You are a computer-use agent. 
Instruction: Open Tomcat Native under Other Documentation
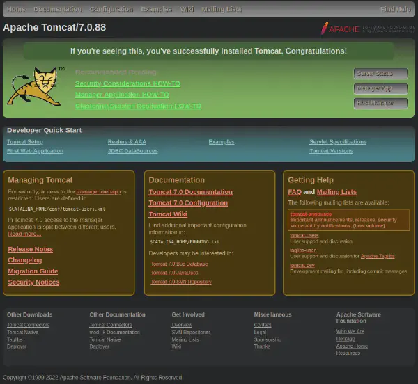point(105,339)
